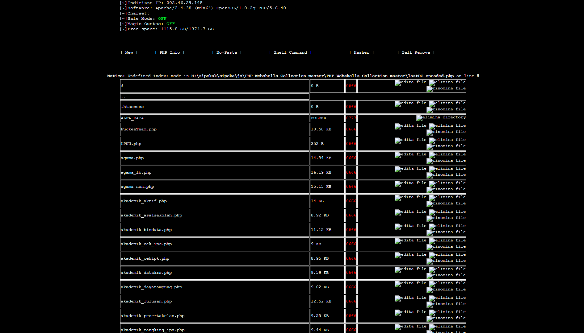
Task: Open LPNU.php file
Action: [131, 144]
